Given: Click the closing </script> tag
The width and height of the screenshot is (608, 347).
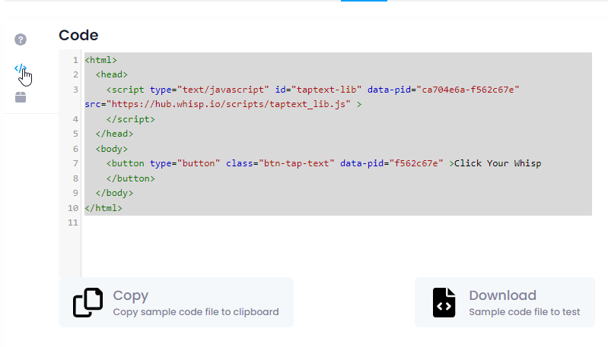Looking at the screenshot, I should [x=131, y=119].
